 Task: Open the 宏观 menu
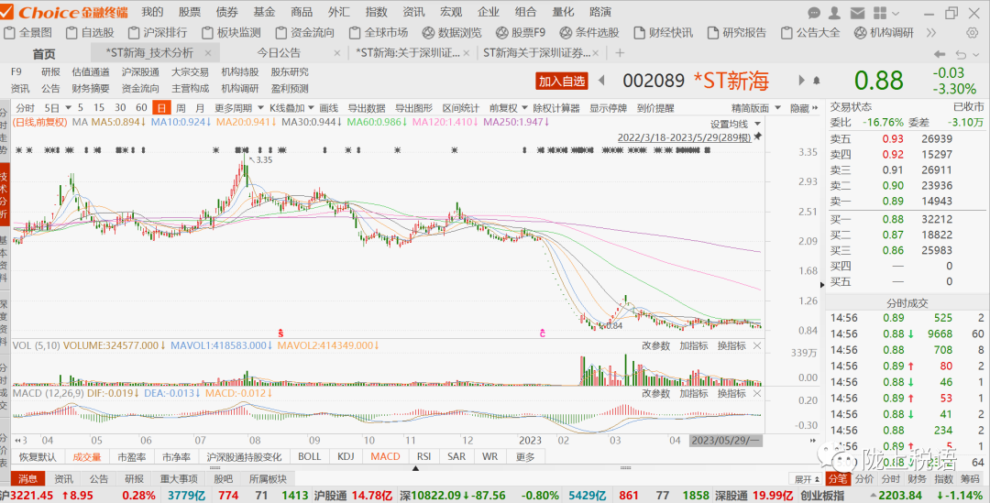click(451, 12)
